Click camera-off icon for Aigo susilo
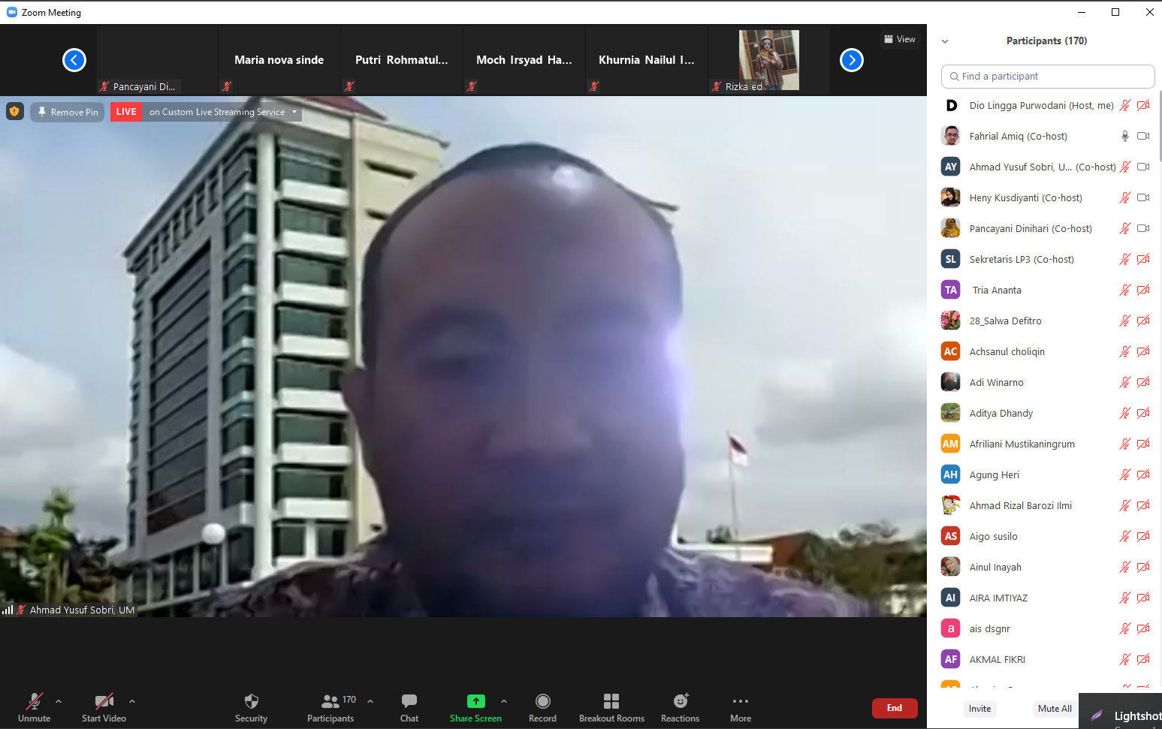The height and width of the screenshot is (729, 1162). pos(1143,536)
